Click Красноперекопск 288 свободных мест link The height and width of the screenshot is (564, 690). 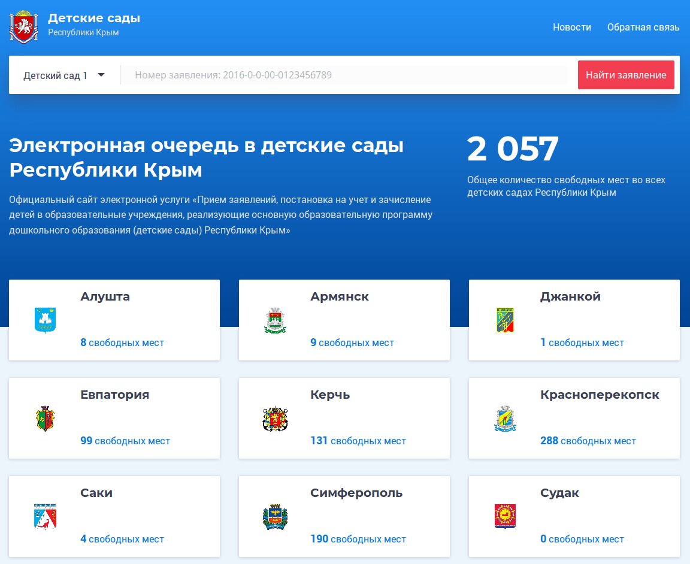[x=588, y=441]
